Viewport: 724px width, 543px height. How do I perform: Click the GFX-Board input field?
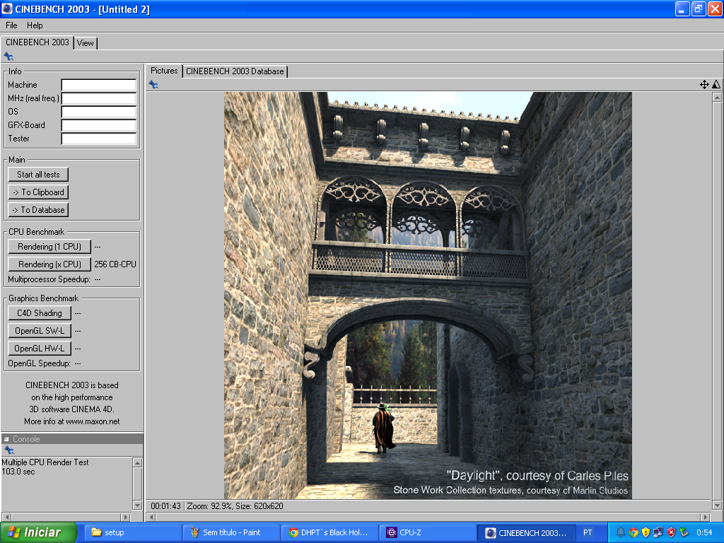(x=99, y=125)
